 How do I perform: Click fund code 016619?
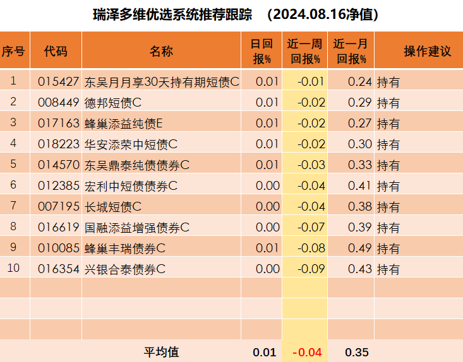59,227
